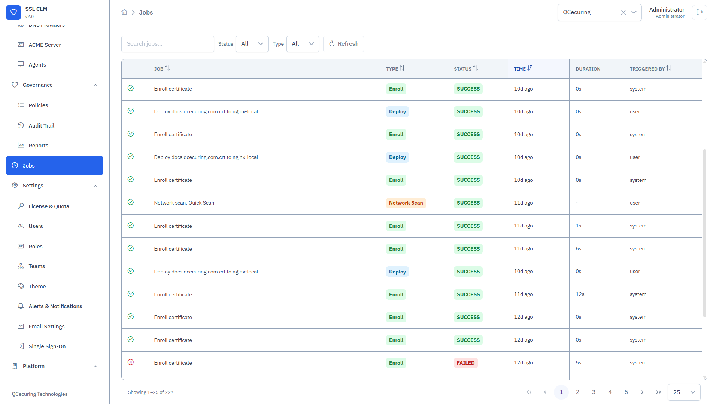The image size is (719, 404).
Task: Click the SSL CLM shield logo
Action: click(x=13, y=12)
